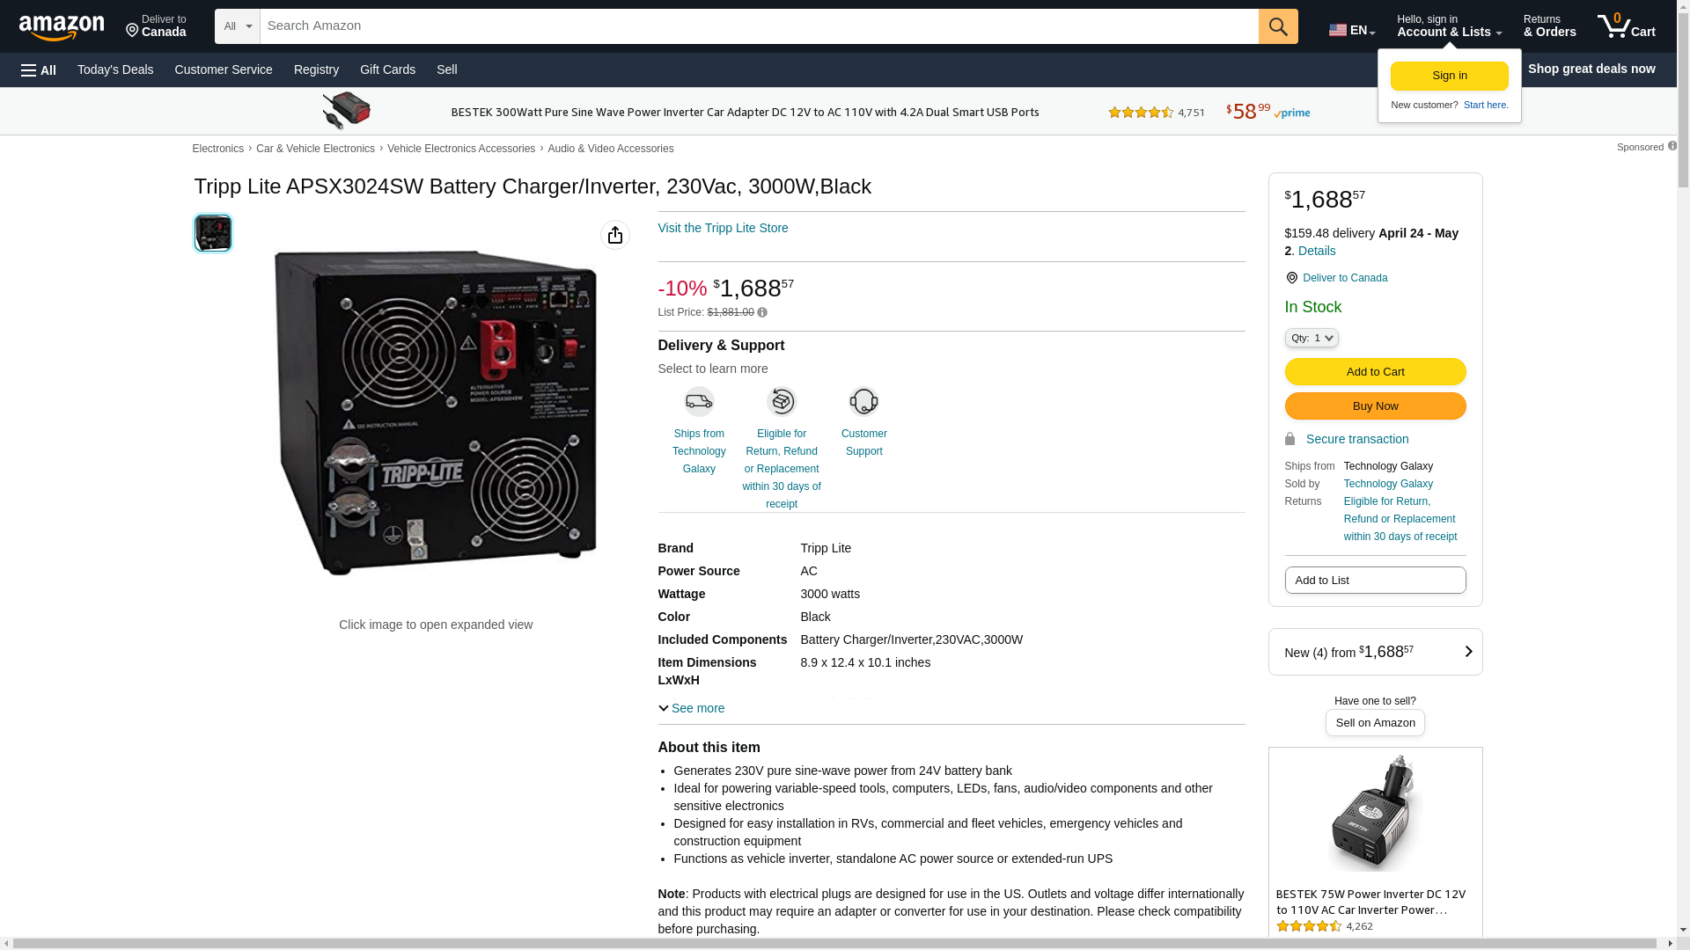Click the Amazon logo
This screenshot has height=950, width=1690.
(x=62, y=27)
